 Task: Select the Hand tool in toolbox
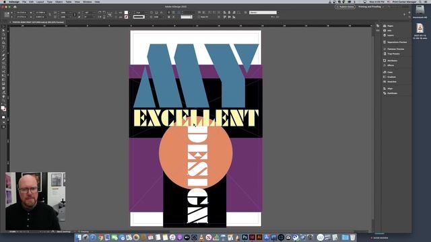point(3,96)
